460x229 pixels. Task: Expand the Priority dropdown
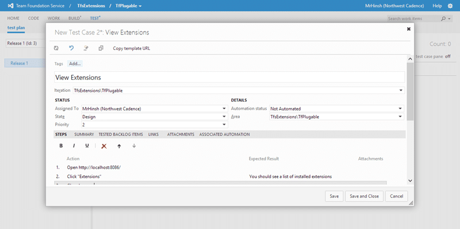[224, 125]
